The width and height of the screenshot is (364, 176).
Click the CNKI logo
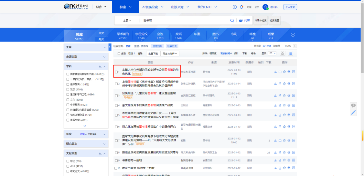click(x=76, y=7)
